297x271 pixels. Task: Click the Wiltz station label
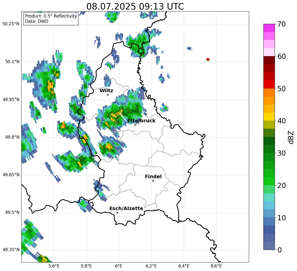106,91
